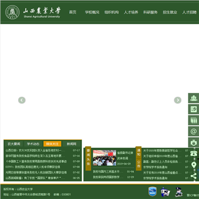Click the blue shield badge in footer
The height and width of the screenshot is (199, 199).
pyautogui.click(x=153, y=192)
